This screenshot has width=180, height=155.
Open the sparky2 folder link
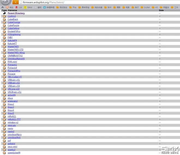11,150
